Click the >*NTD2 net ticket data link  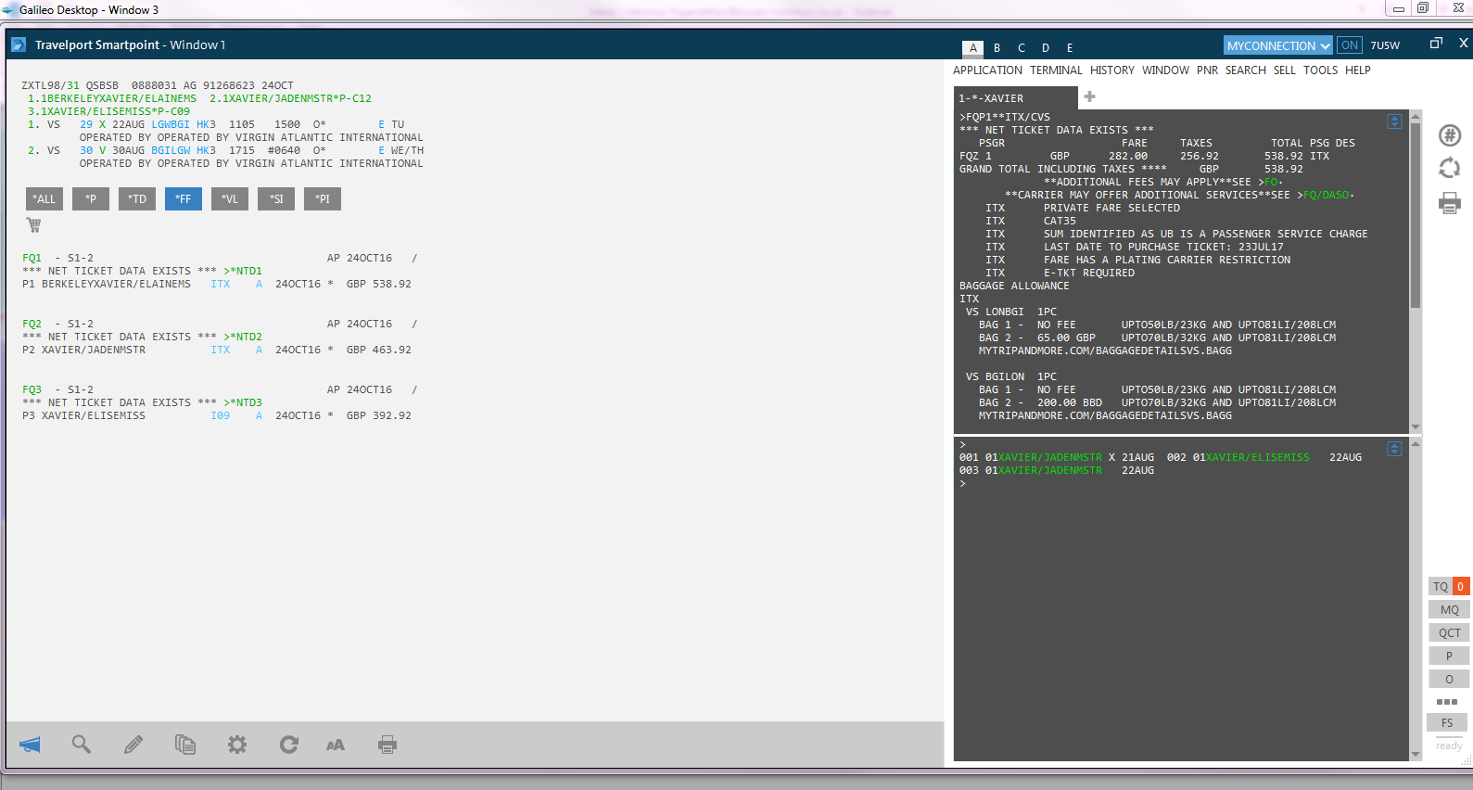point(243,337)
